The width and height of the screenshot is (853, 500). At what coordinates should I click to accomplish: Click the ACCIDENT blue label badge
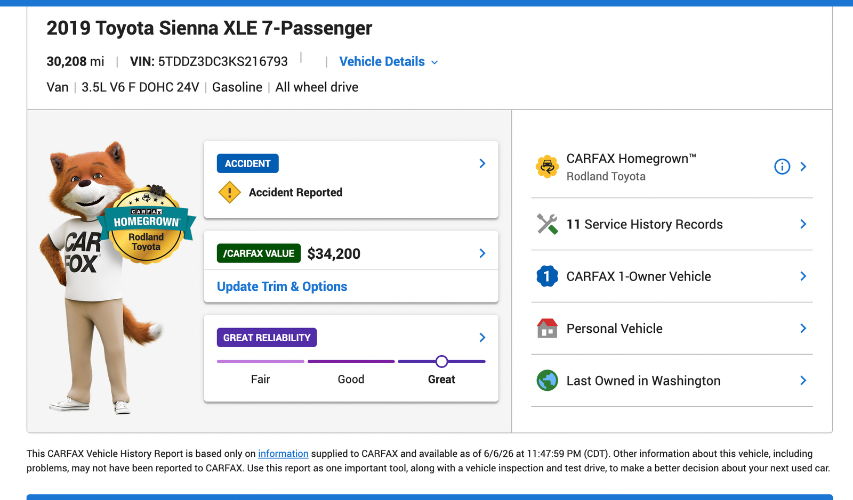(247, 163)
